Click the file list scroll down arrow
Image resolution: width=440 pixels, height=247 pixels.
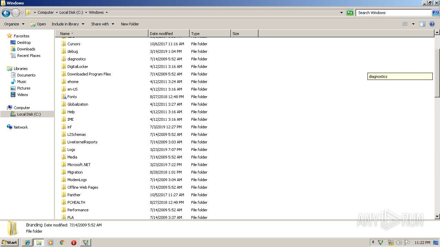click(437, 216)
